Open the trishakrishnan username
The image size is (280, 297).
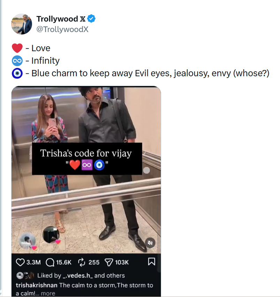37,285
